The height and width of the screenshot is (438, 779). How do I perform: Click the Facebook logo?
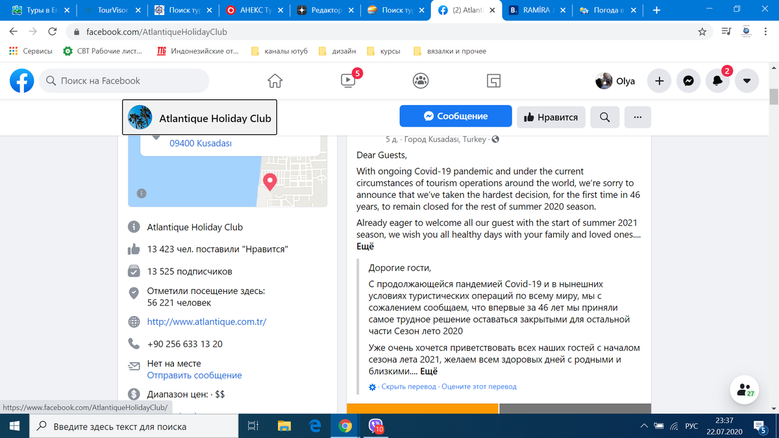tap(21, 80)
